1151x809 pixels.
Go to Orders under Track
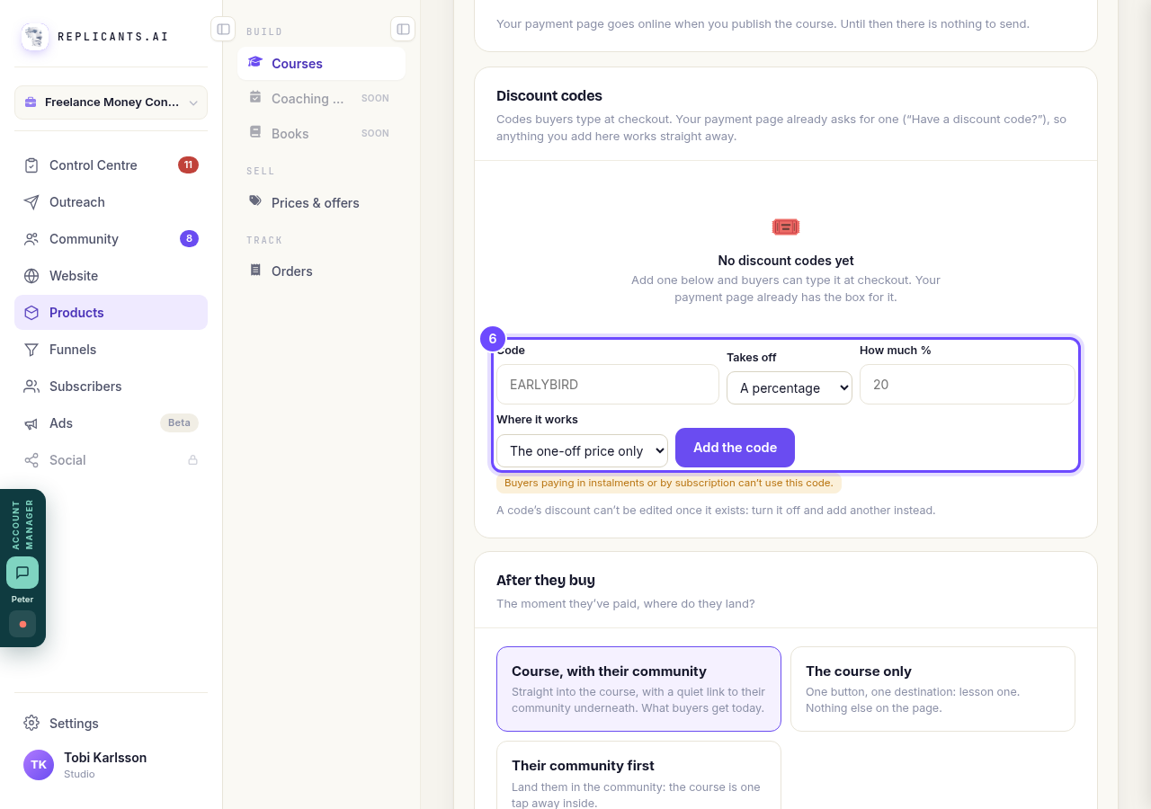321,271
